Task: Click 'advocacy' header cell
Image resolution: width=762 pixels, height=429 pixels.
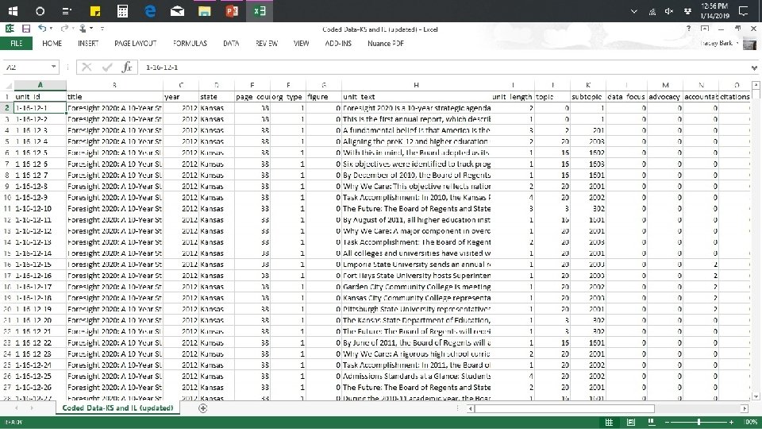Action: 664,97
